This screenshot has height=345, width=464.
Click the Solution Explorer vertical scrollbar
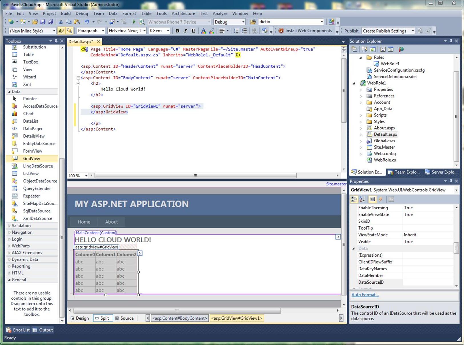(456, 117)
